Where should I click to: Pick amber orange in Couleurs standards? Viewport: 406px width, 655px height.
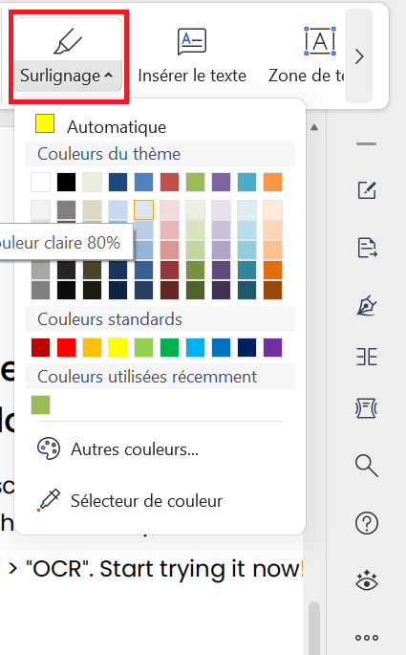(x=93, y=347)
